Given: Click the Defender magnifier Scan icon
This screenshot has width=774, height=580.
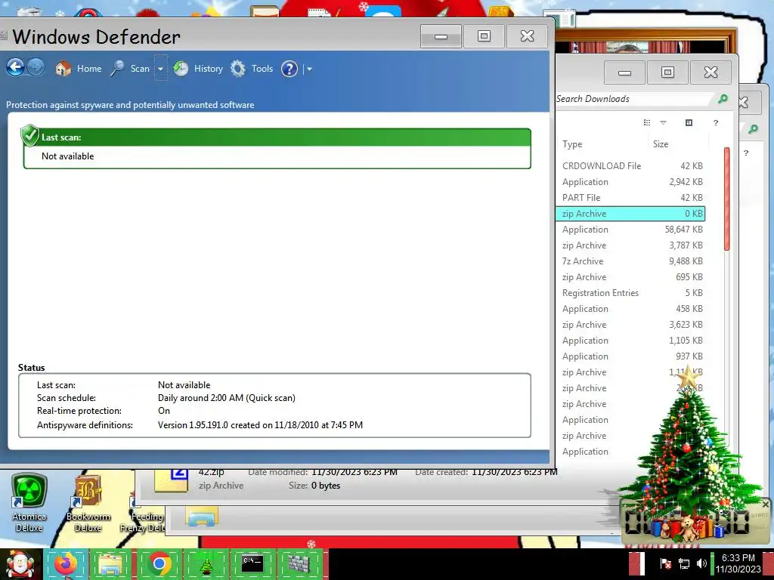Looking at the screenshot, I should tap(117, 68).
